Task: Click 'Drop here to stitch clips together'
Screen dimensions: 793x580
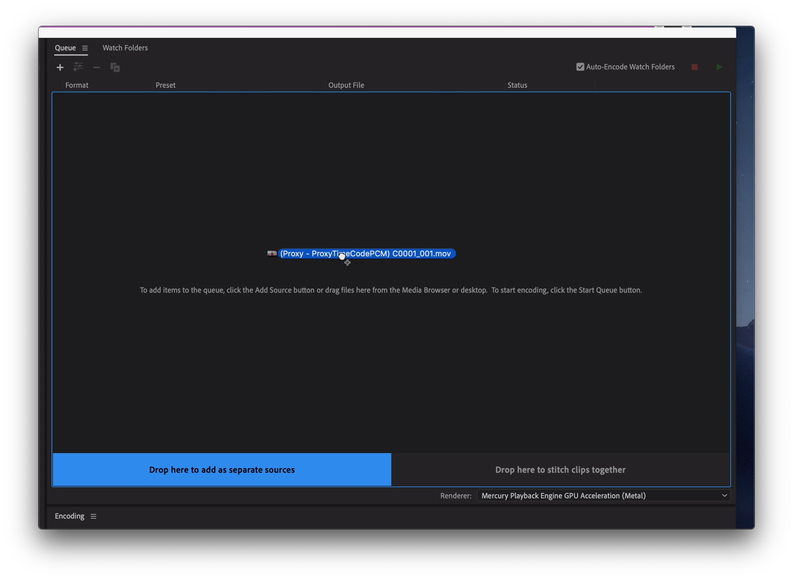Action: 560,470
